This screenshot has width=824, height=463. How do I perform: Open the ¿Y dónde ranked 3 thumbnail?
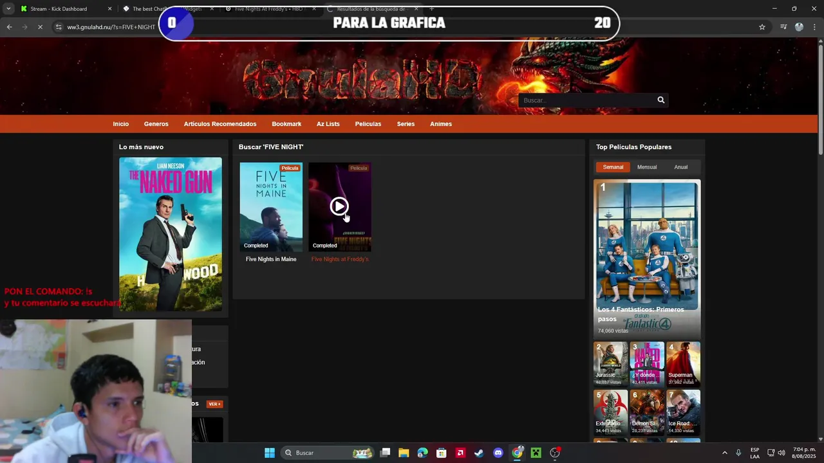pos(647,364)
